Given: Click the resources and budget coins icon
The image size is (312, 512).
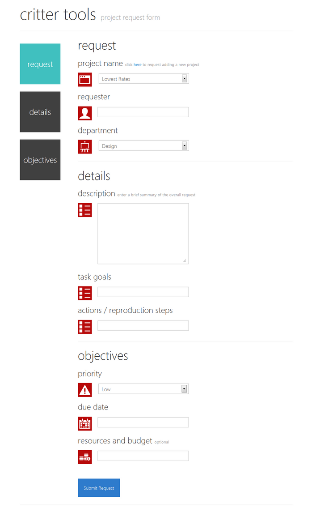Looking at the screenshot, I should pyautogui.click(x=85, y=457).
